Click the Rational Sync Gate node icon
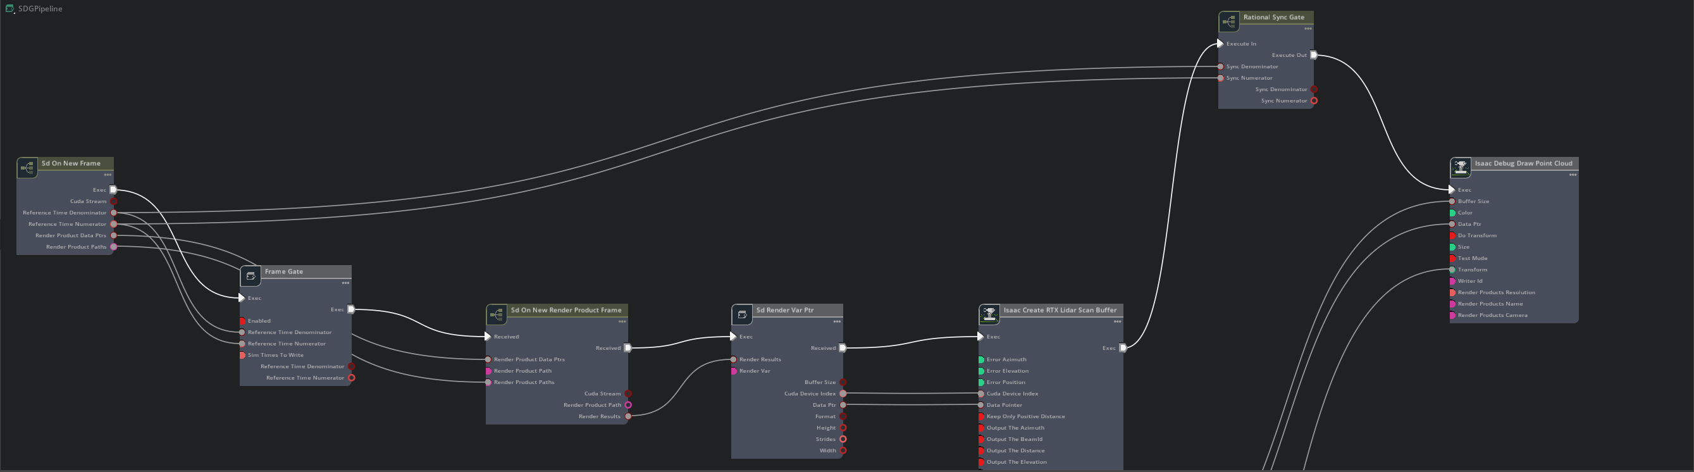 [1229, 22]
